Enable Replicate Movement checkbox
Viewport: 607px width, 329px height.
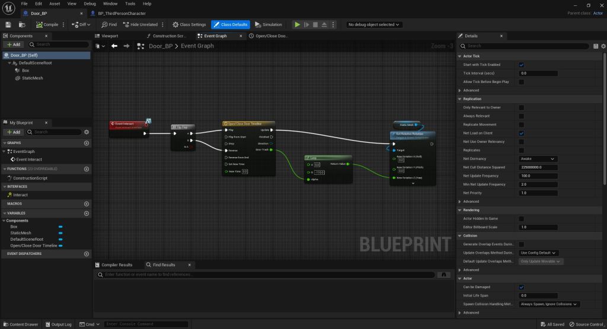point(521,124)
